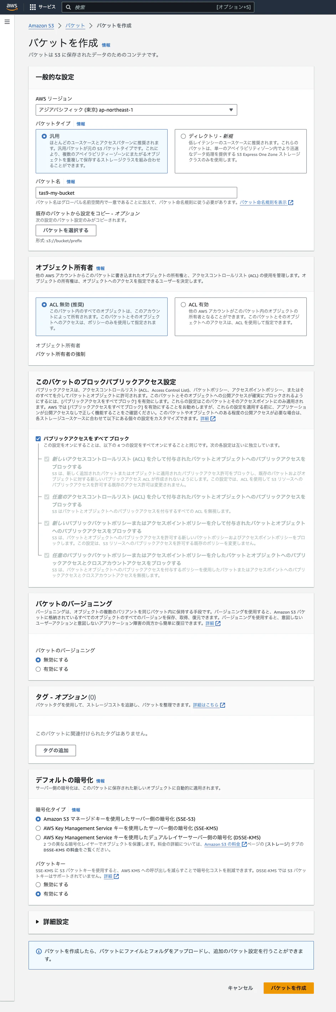
Task: Click バケットを選択する button
Action: point(66,230)
